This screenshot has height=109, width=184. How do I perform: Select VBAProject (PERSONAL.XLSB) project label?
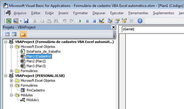[40, 76]
